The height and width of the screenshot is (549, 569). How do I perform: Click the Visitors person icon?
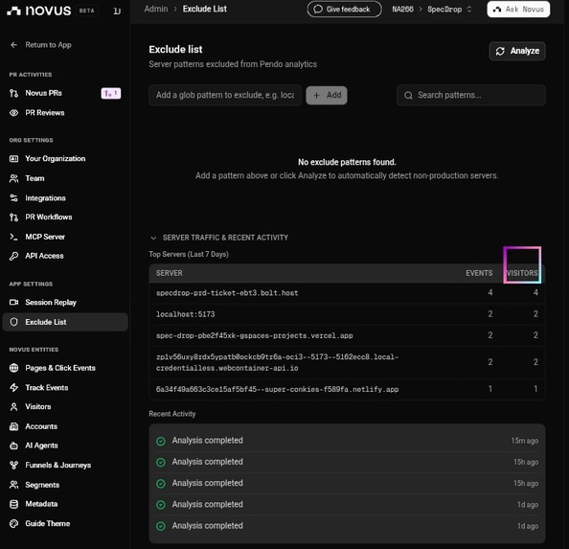click(13, 407)
